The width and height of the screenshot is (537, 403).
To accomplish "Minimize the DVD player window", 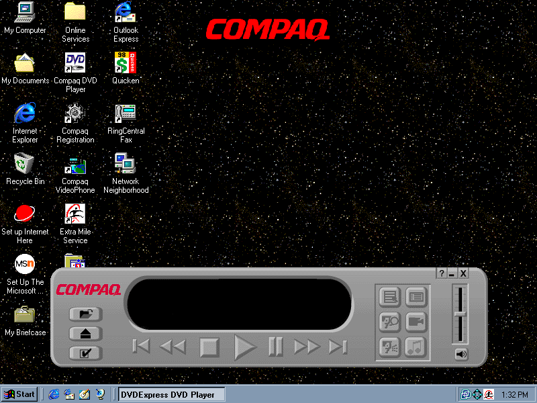I will tap(452, 273).
